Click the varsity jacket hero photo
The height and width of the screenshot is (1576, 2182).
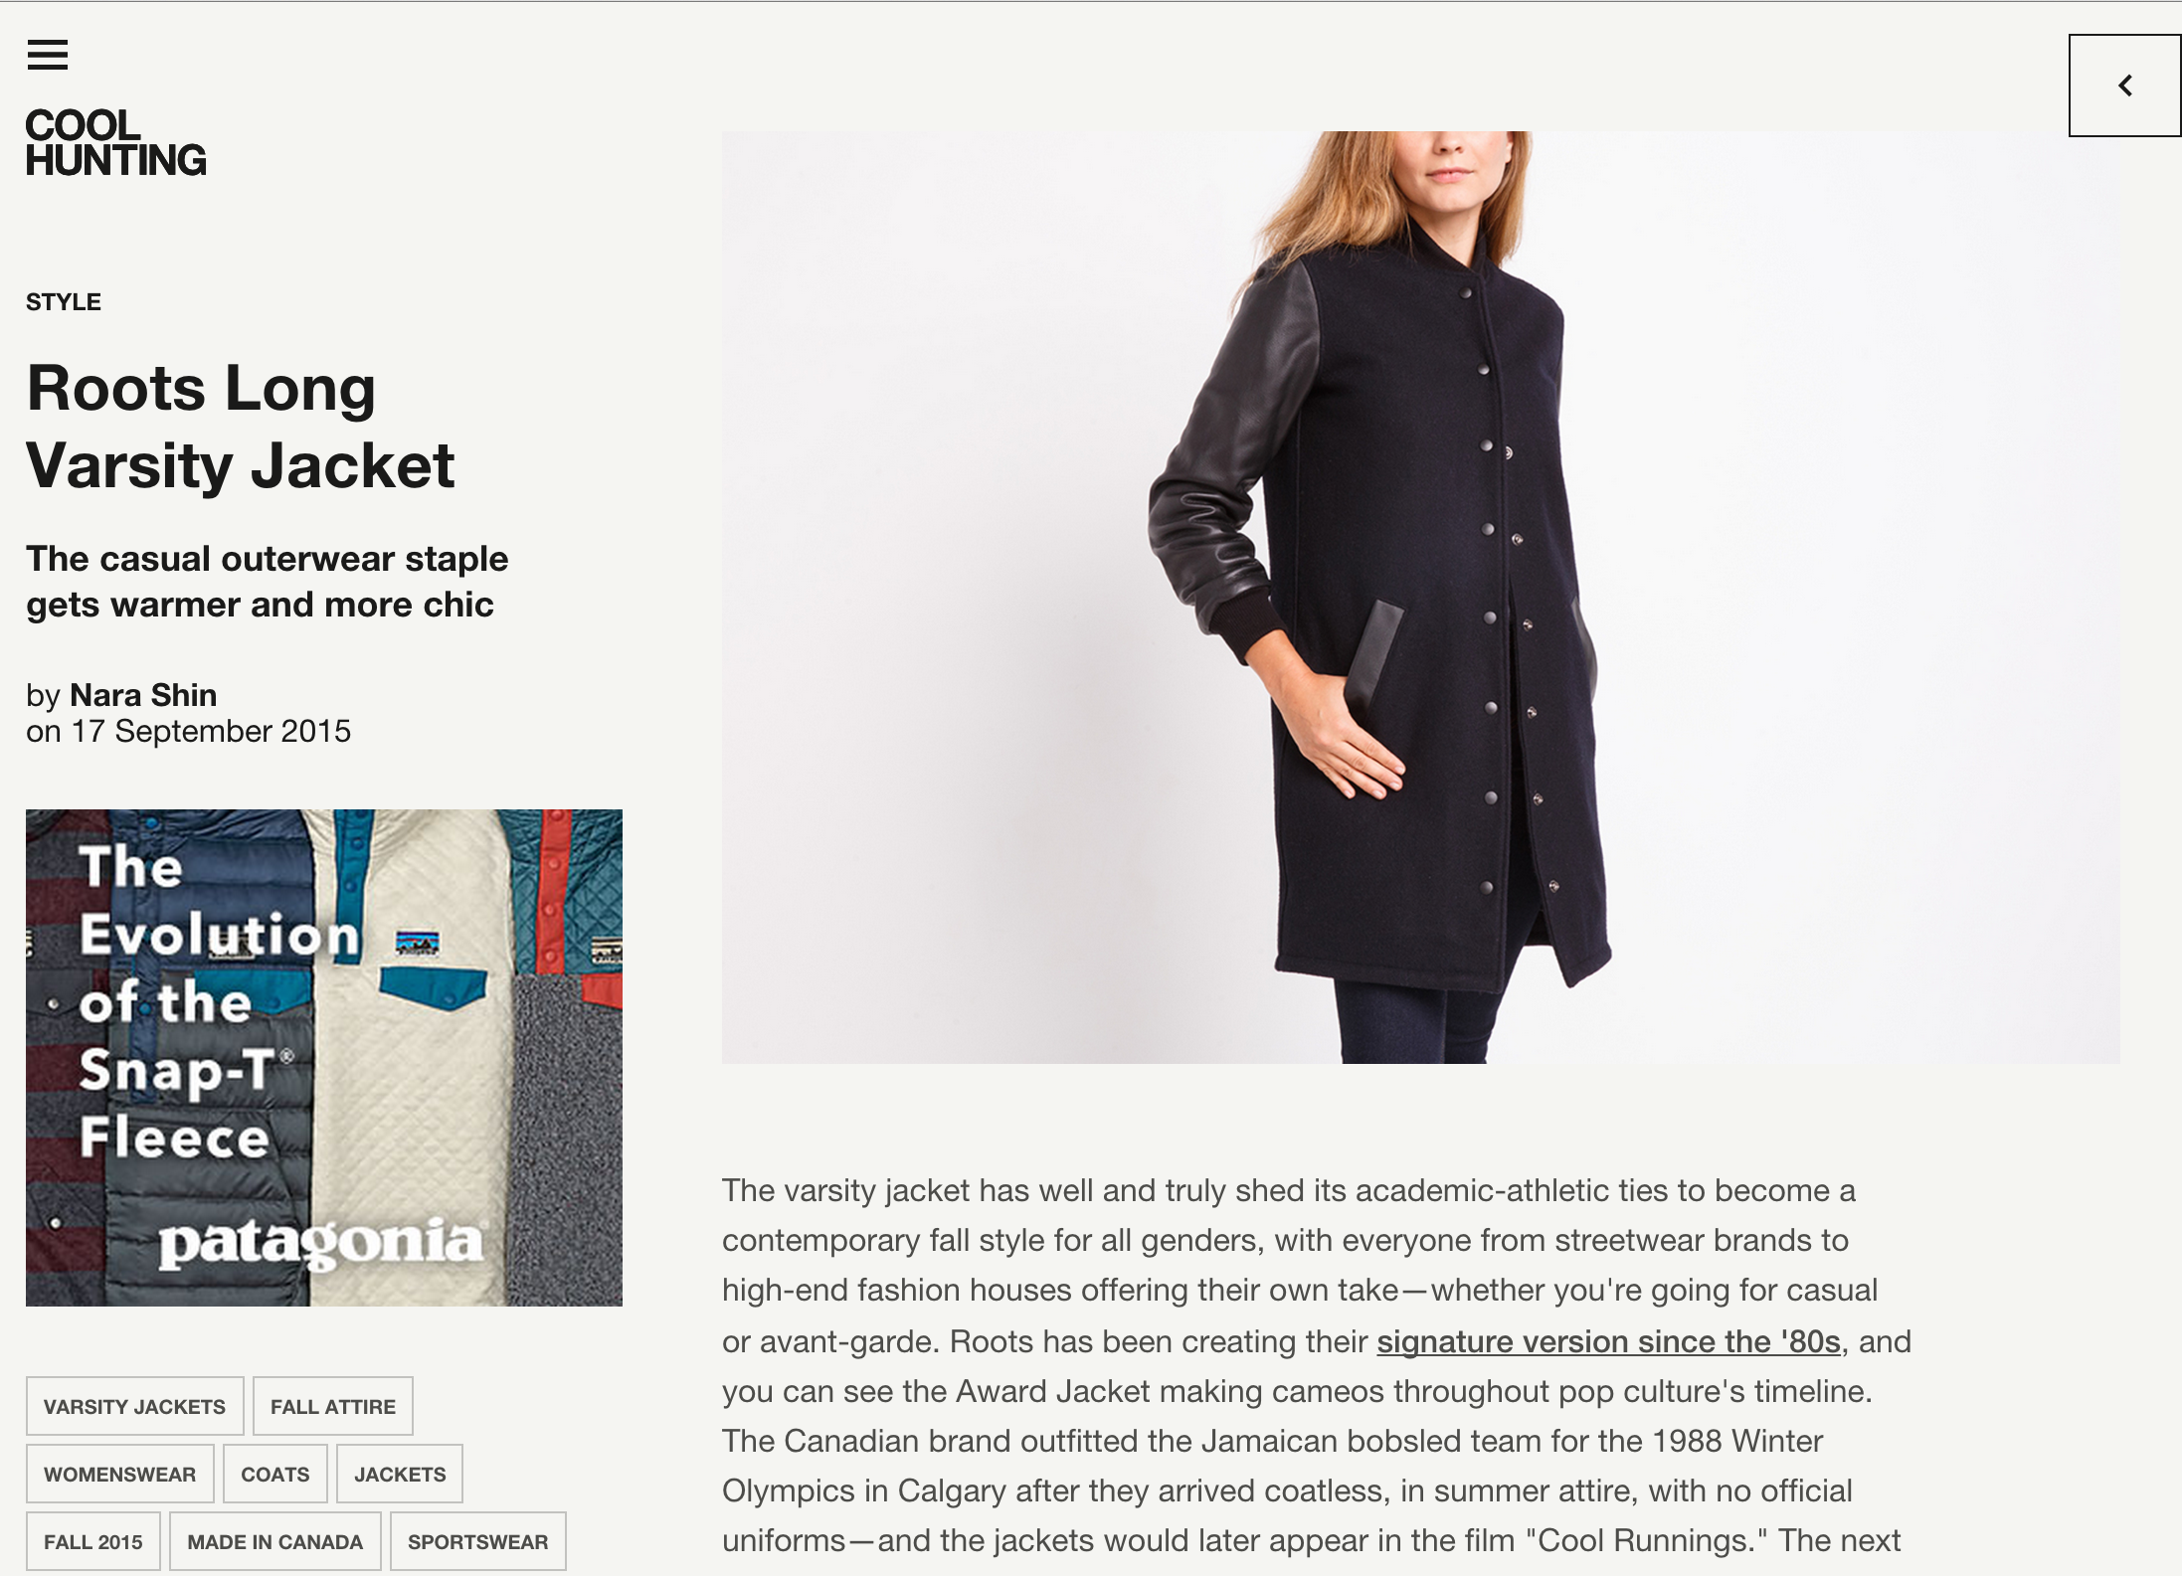pyautogui.click(x=1421, y=598)
